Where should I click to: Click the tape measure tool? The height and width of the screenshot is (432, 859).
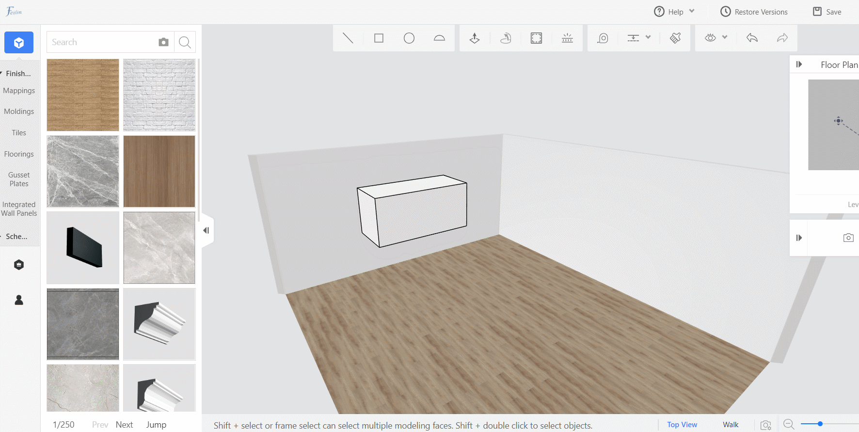[x=603, y=38]
